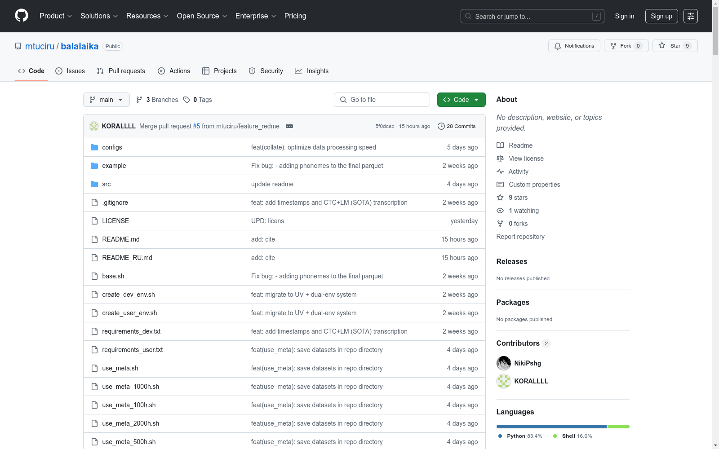
Task: Click the star icon beside 9 stars
Action: tap(500, 198)
